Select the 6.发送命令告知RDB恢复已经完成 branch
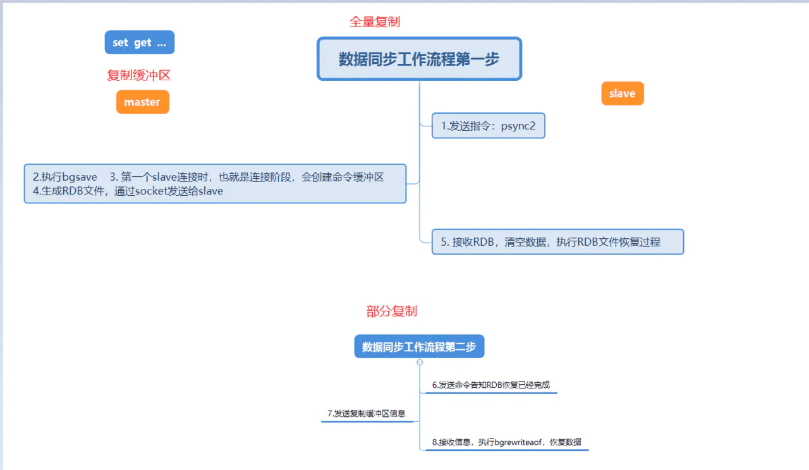The height and width of the screenshot is (470, 809). click(491, 384)
